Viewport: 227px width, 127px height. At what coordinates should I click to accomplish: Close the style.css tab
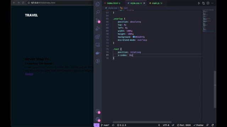click(x=144, y=3)
